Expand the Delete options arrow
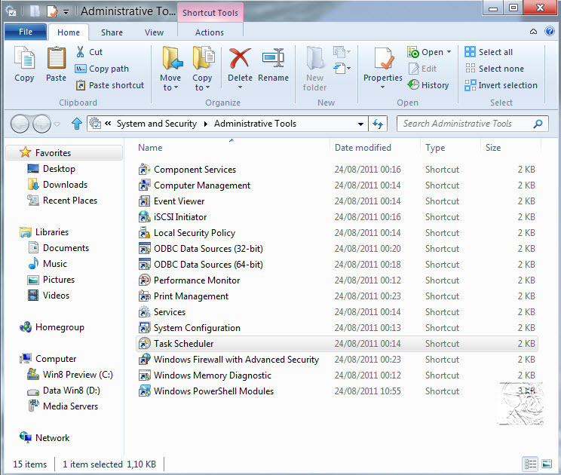 tap(240, 87)
